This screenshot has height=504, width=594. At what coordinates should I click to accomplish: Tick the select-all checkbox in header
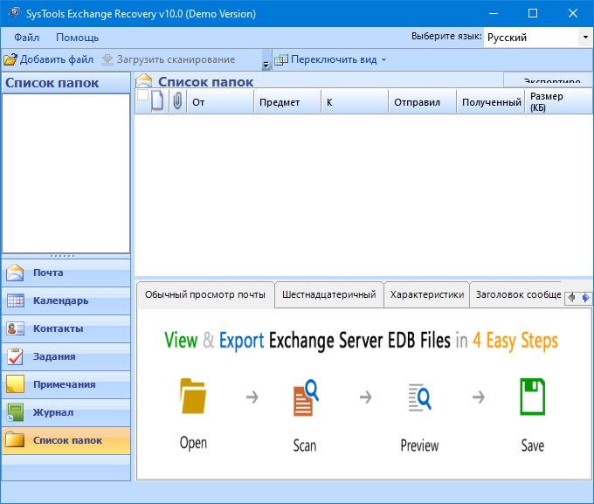(143, 95)
